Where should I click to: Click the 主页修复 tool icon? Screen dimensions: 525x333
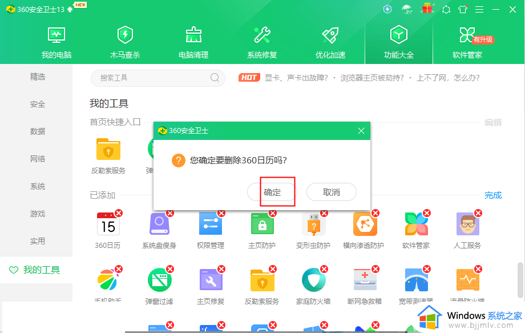point(211,280)
